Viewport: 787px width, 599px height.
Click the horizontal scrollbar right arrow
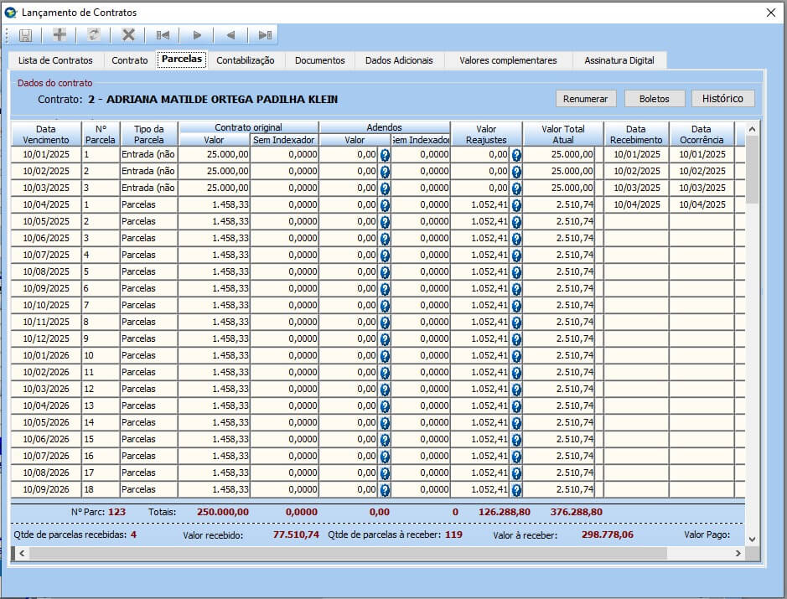738,554
